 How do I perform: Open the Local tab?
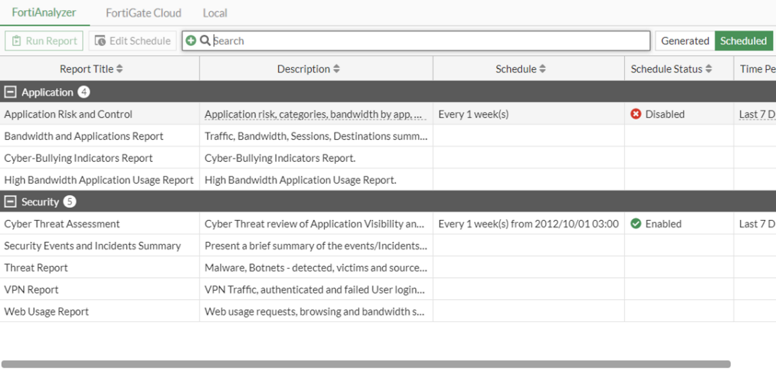pos(214,13)
